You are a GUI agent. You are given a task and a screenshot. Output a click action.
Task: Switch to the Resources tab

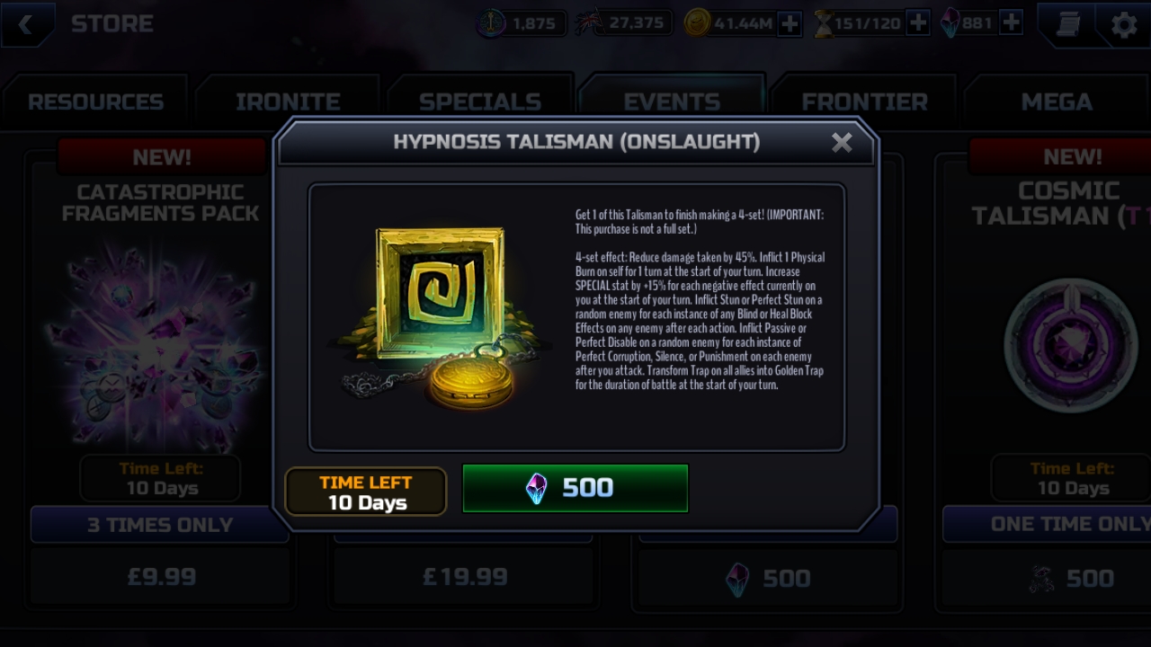(95, 102)
